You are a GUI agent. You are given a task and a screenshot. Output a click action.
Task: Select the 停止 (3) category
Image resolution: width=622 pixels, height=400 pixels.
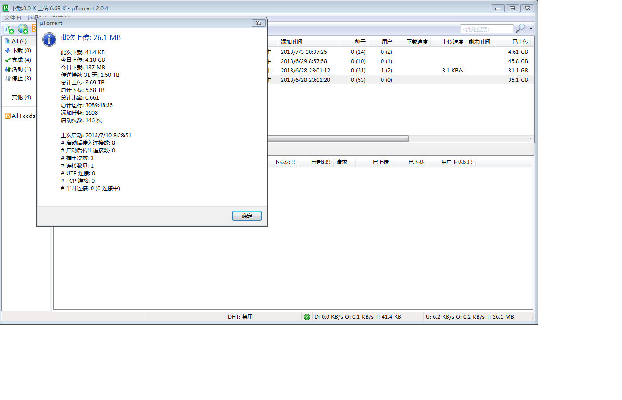(18, 79)
